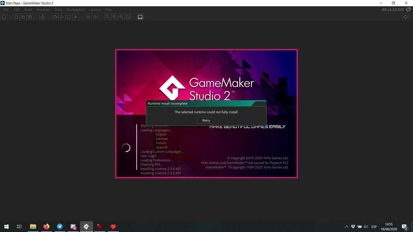
Task: Click the 'English' language entry
Action: coord(161,134)
